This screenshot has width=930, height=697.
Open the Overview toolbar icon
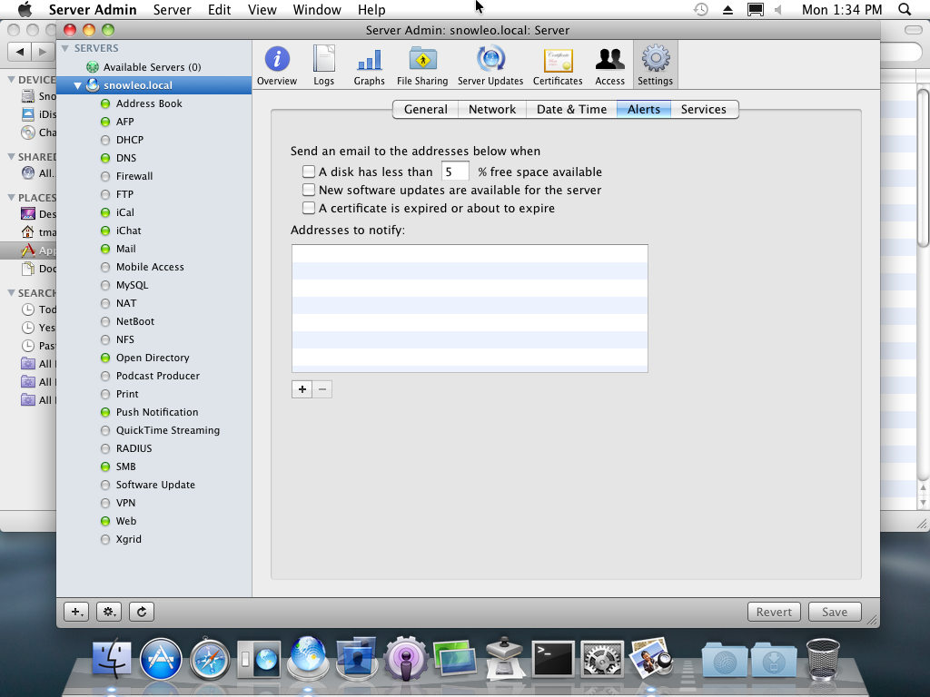pyautogui.click(x=276, y=65)
